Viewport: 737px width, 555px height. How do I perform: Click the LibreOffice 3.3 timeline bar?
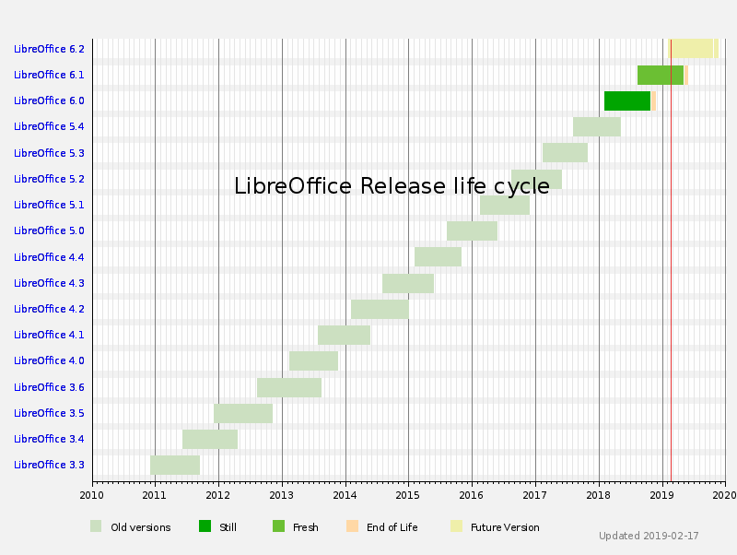(175, 465)
